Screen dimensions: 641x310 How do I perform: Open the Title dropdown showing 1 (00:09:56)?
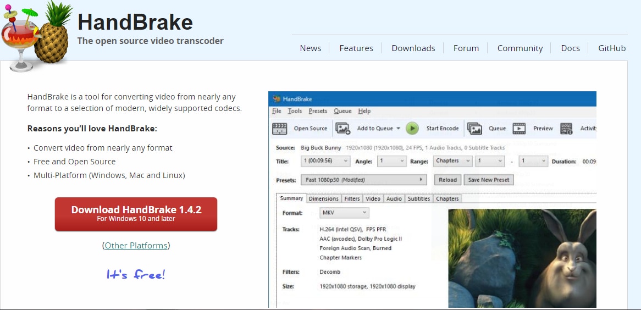click(325, 161)
